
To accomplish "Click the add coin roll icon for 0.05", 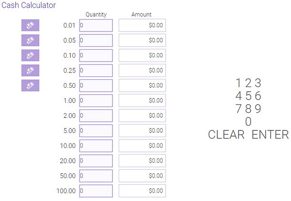I will coord(30,40).
